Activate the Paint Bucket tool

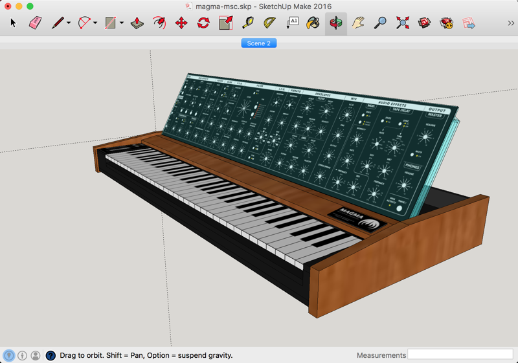(313, 23)
